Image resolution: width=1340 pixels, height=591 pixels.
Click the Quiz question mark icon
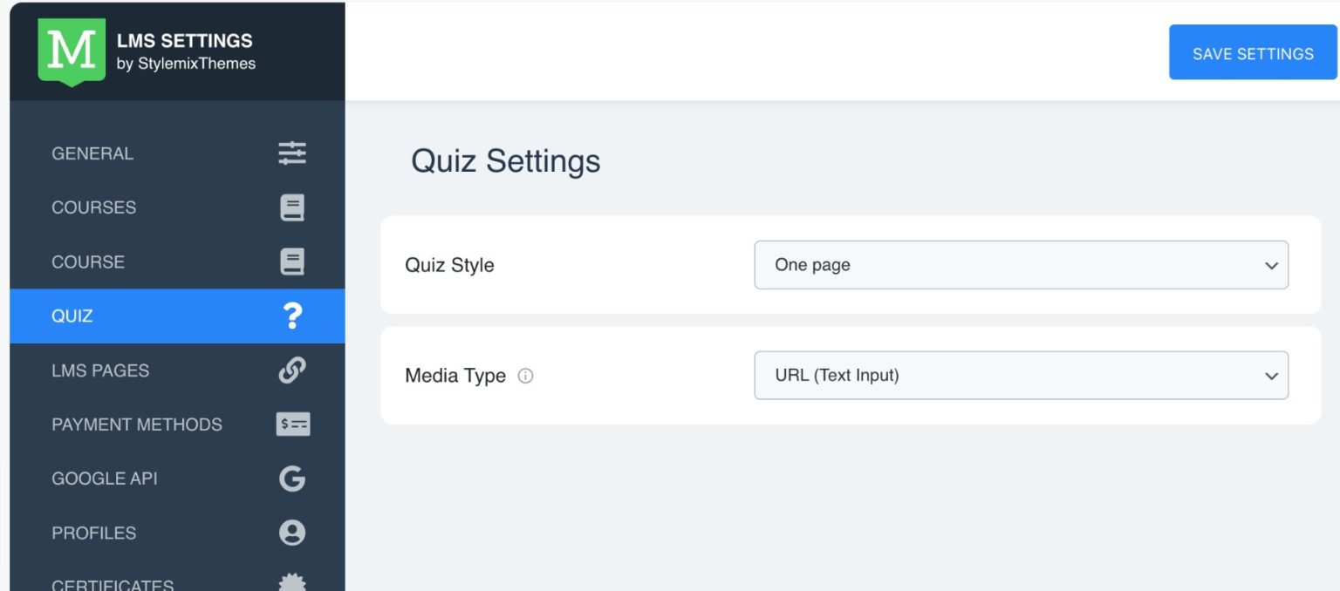coord(292,316)
